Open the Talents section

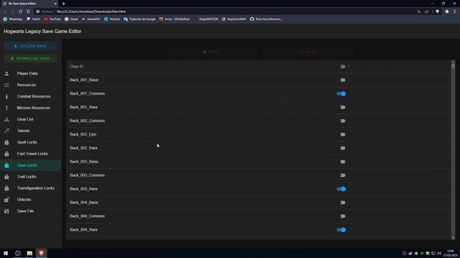coord(30,130)
